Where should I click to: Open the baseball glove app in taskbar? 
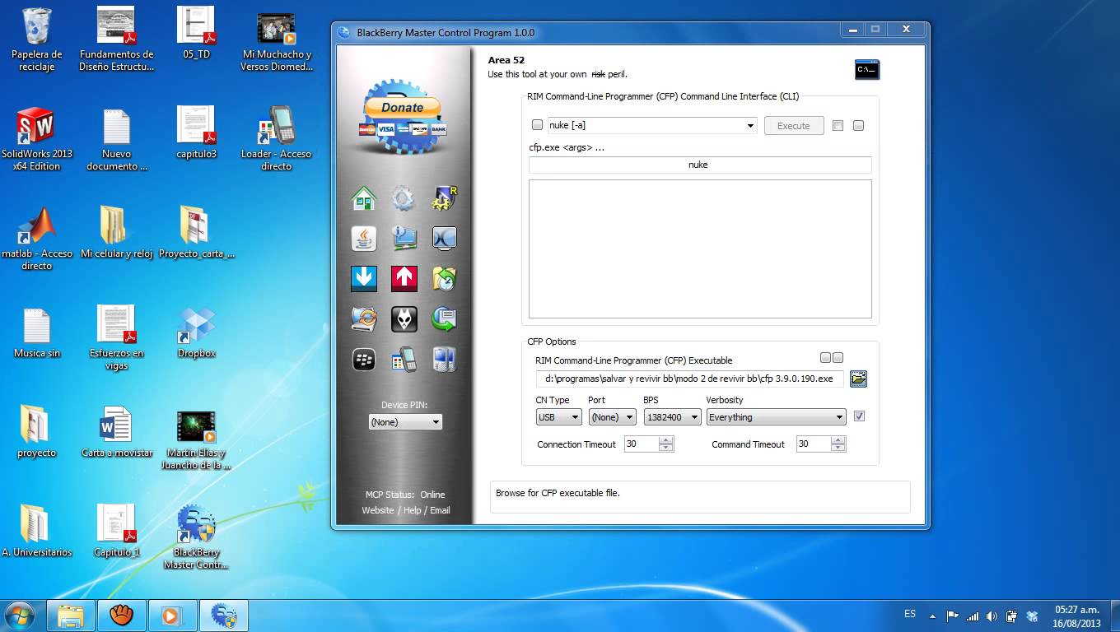pyautogui.click(x=122, y=616)
